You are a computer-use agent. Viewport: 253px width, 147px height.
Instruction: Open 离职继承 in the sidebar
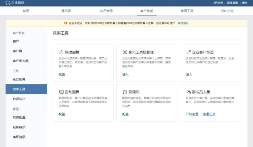19,137
